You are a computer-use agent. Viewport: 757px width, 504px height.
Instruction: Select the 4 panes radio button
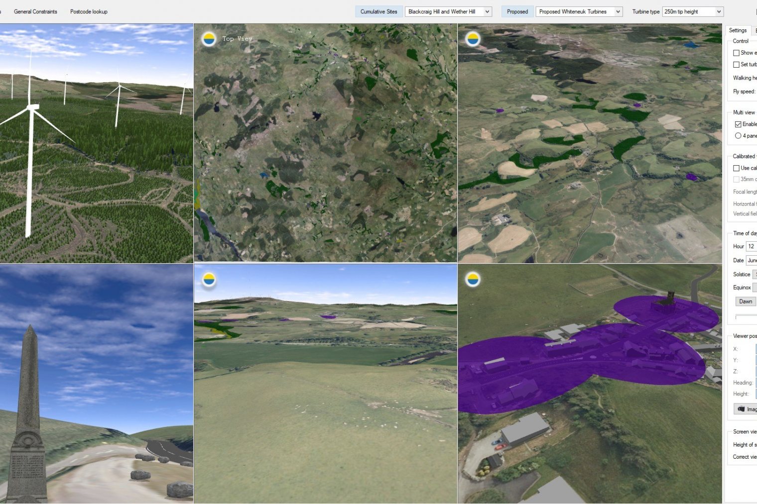(x=738, y=136)
